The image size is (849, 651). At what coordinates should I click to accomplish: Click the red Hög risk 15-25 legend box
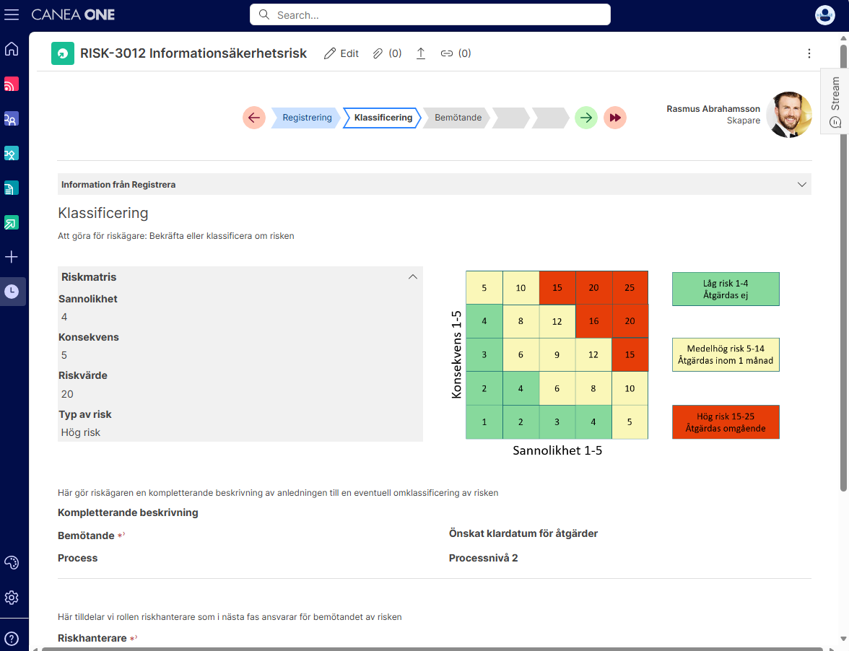click(726, 421)
